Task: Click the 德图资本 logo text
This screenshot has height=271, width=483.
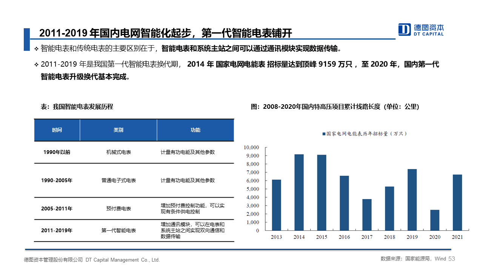Action: (x=429, y=27)
